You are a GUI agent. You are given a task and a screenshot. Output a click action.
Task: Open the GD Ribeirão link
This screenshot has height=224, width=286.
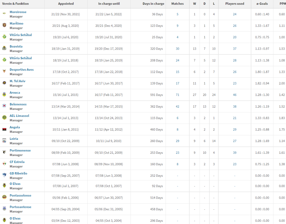point(18,173)
